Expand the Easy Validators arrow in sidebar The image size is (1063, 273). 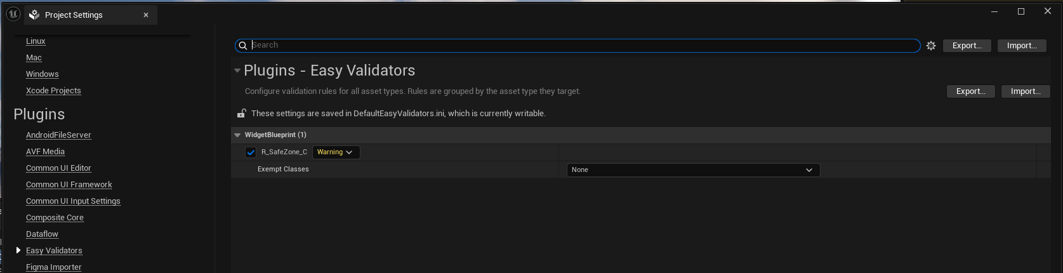[18, 251]
